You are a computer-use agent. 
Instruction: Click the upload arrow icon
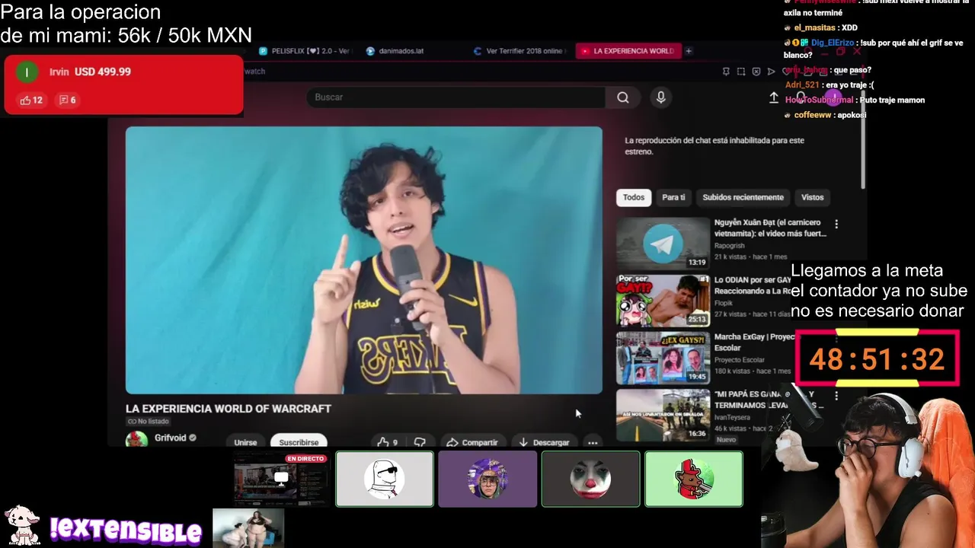click(x=774, y=97)
